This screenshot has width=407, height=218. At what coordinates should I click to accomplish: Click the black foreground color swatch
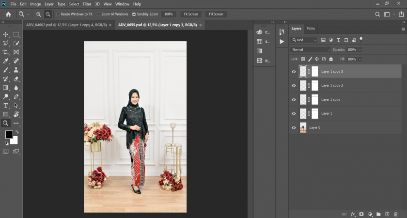[x=9, y=134]
